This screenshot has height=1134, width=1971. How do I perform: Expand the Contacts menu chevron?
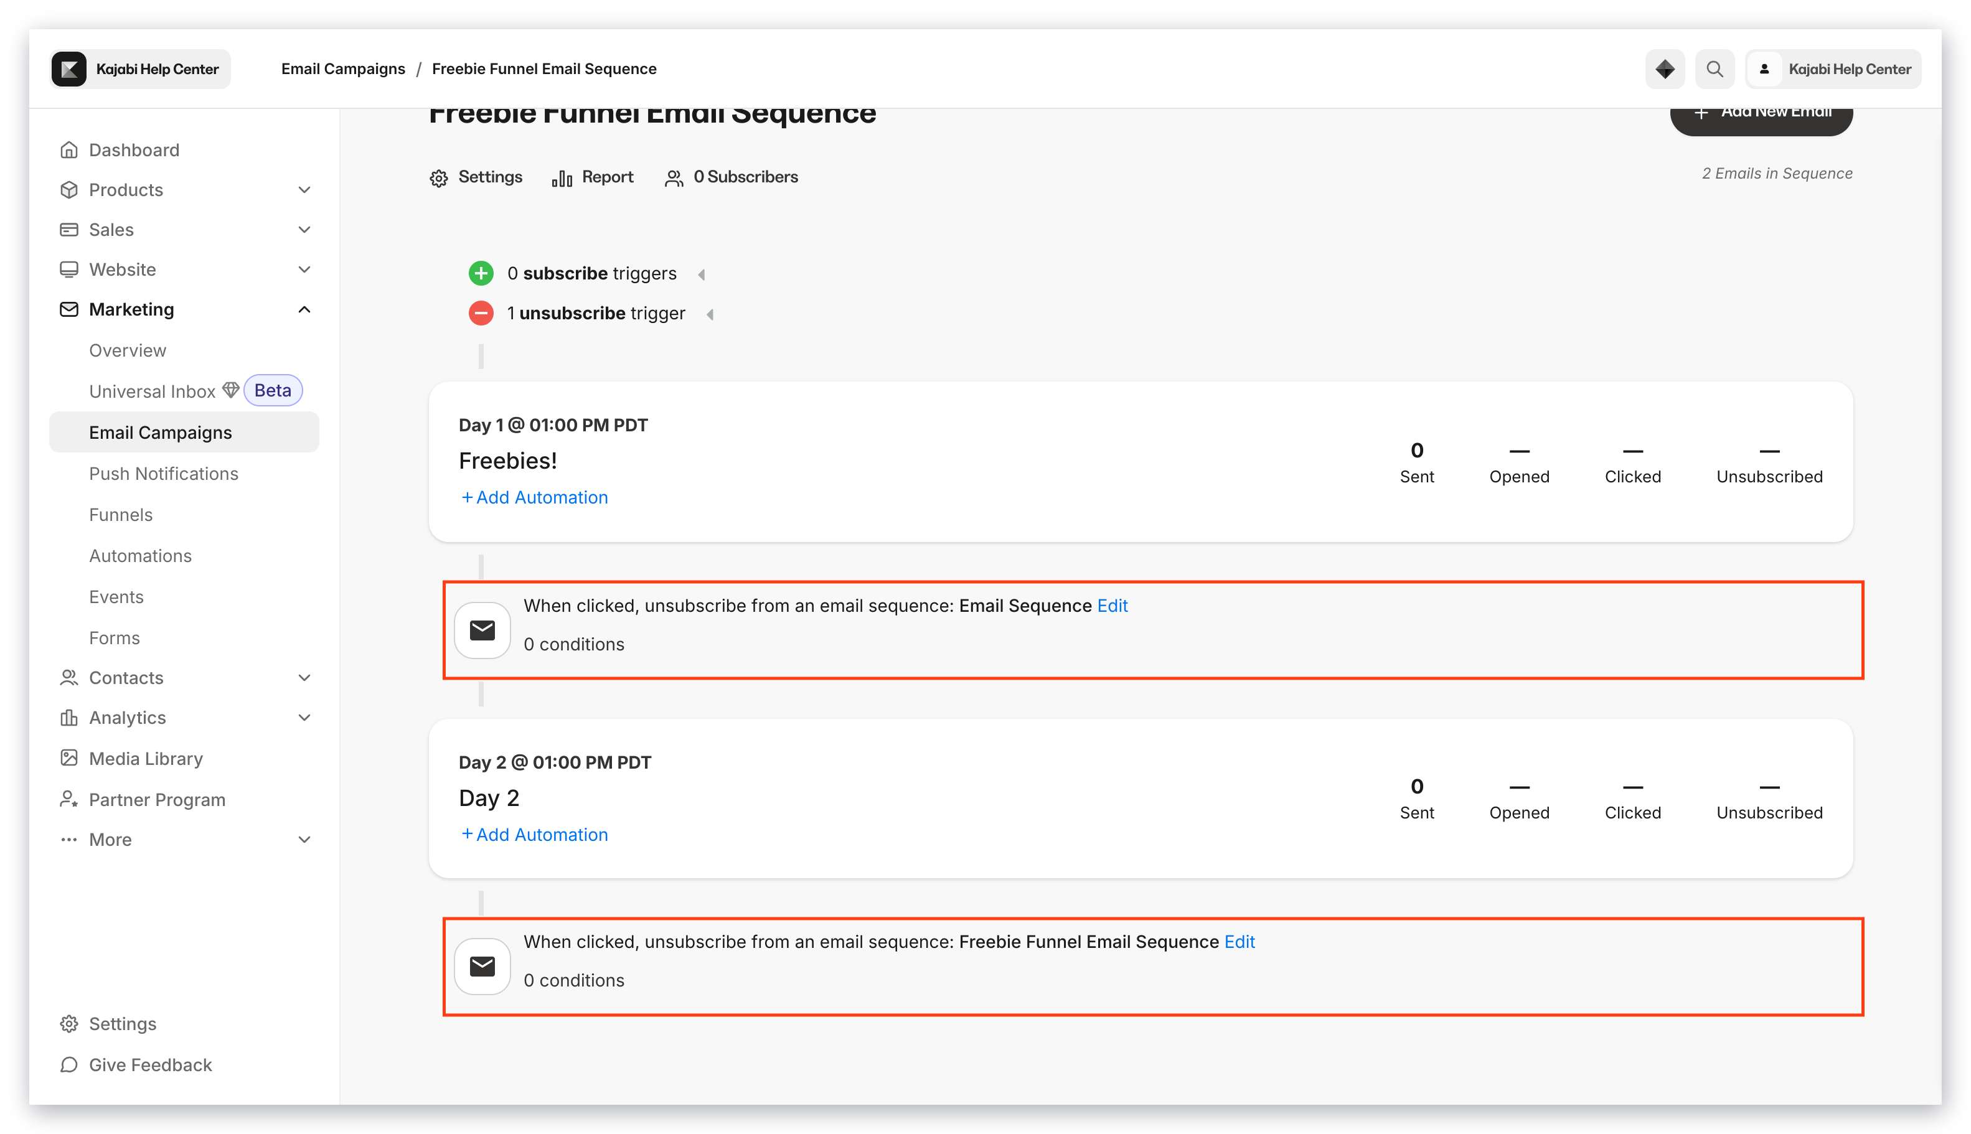tap(304, 678)
